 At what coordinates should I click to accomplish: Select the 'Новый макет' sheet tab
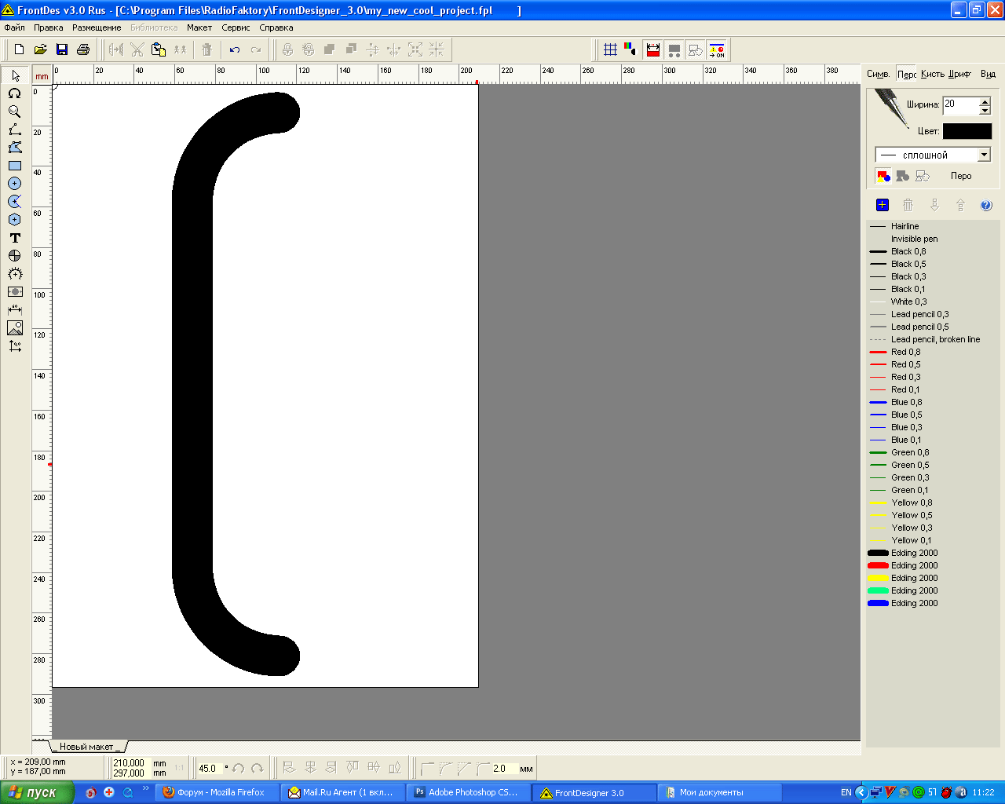[x=87, y=747]
